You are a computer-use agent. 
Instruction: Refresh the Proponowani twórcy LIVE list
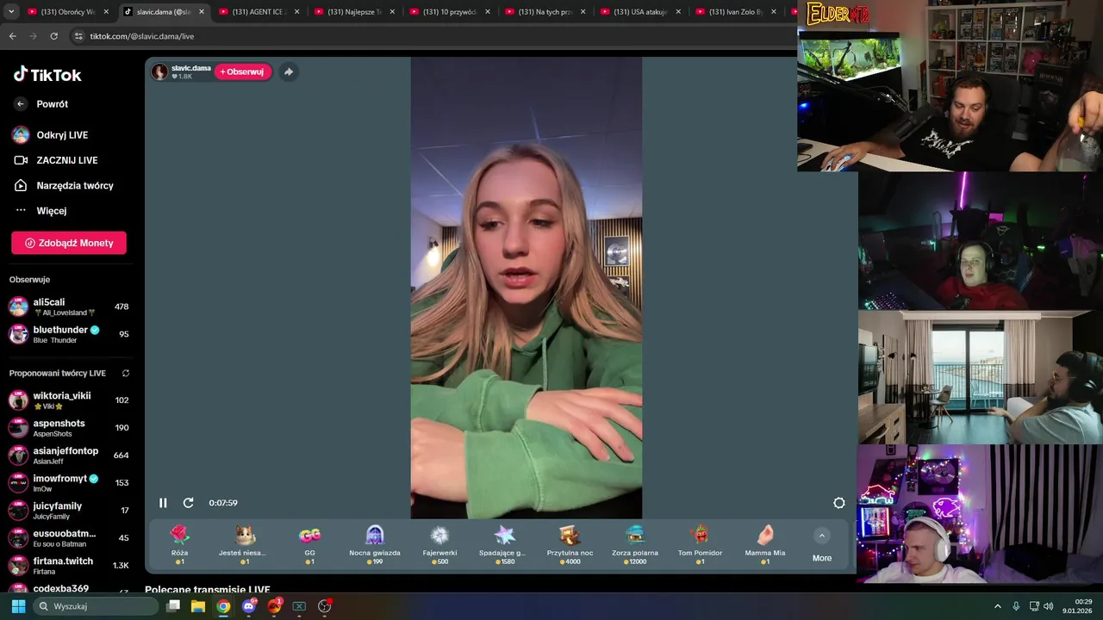pyautogui.click(x=126, y=373)
